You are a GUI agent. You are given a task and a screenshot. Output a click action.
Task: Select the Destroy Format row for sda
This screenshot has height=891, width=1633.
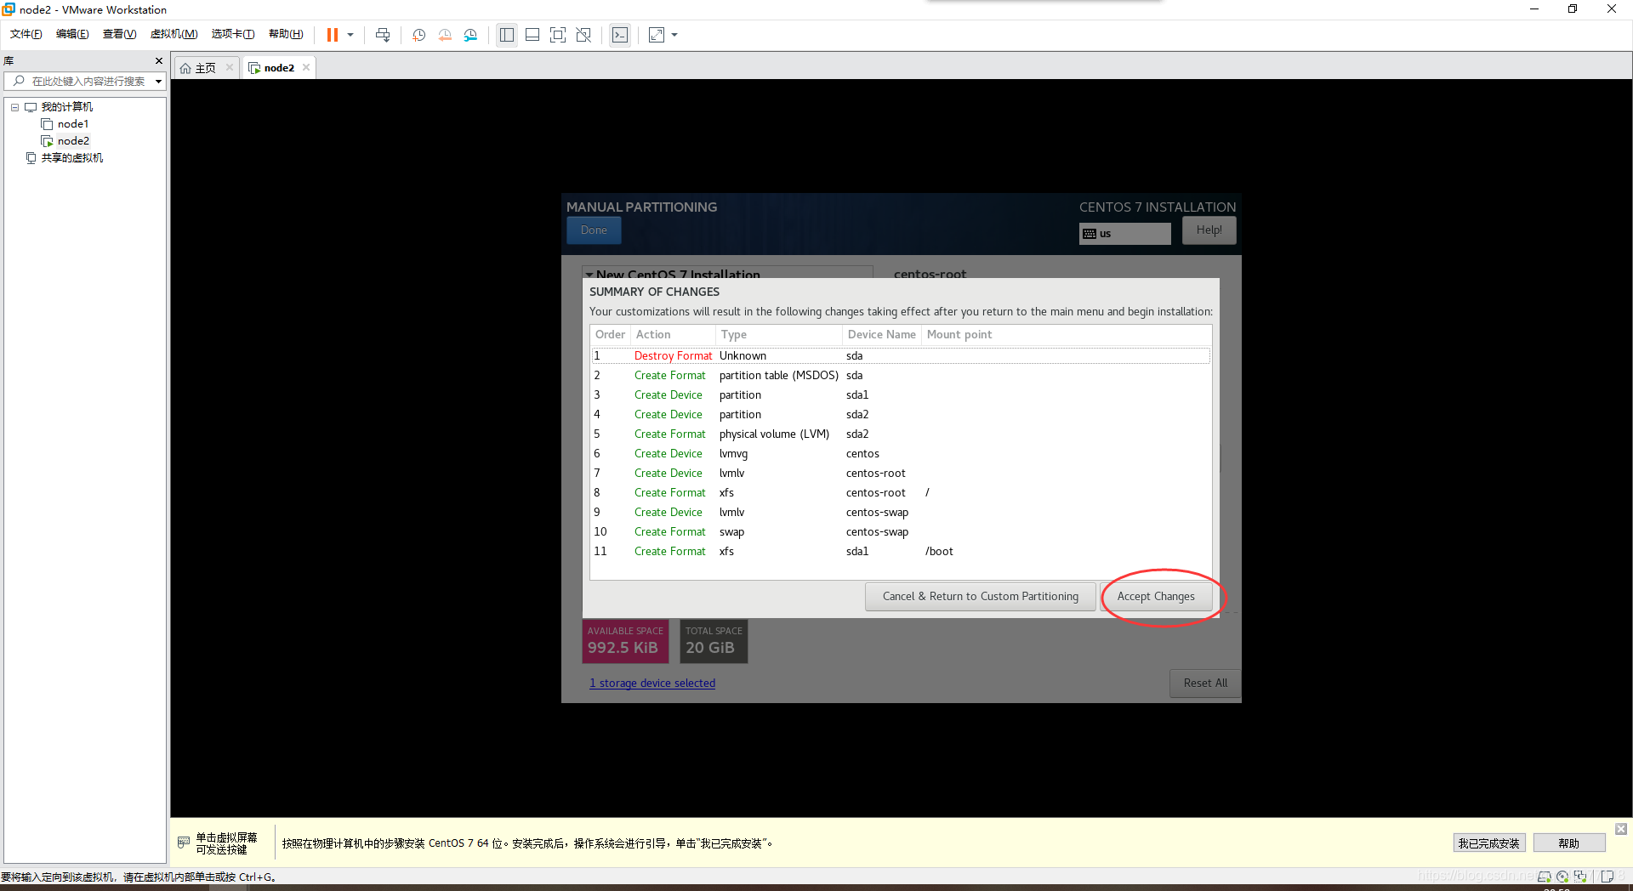[x=901, y=355]
